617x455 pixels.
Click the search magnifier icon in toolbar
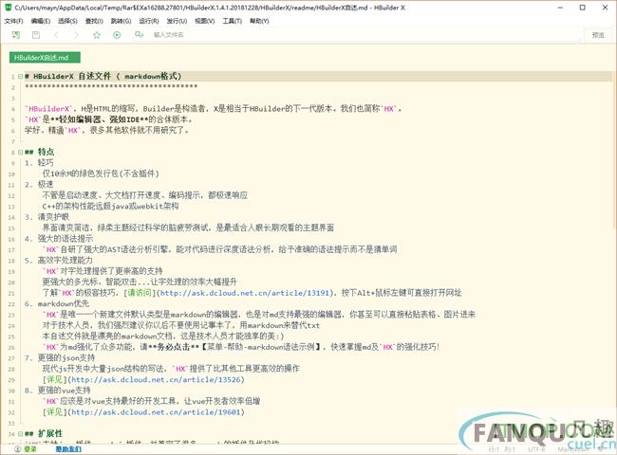point(139,35)
